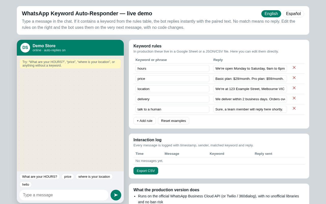Click 'No messages yet.' log row

[219, 161]
